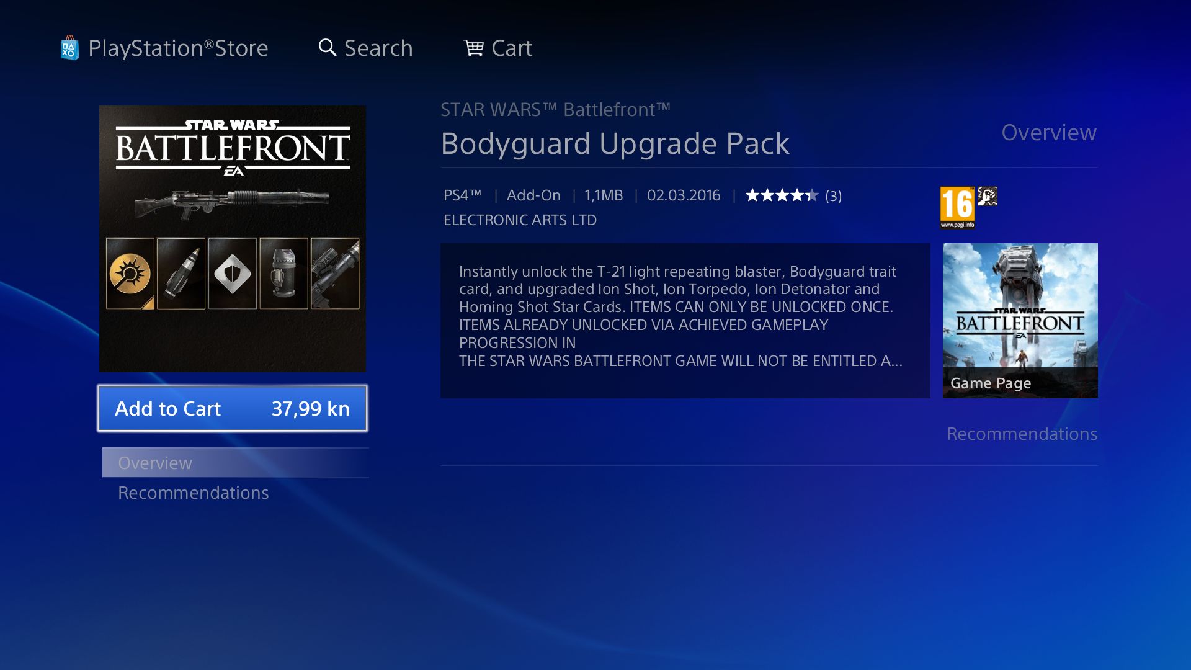The width and height of the screenshot is (1191, 670).
Task: Click the Overview section heading at top right
Action: 1048,133
